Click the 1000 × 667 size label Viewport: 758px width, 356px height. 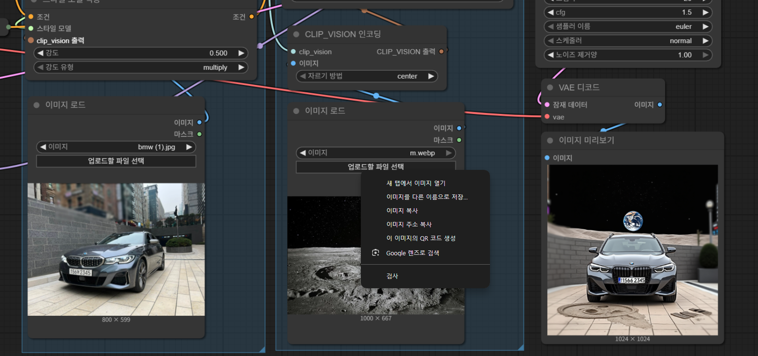pyautogui.click(x=376, y=318)
